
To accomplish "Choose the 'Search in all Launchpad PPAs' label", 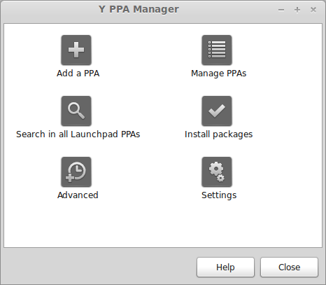I will pyautogui.click(x=78, y=134).
